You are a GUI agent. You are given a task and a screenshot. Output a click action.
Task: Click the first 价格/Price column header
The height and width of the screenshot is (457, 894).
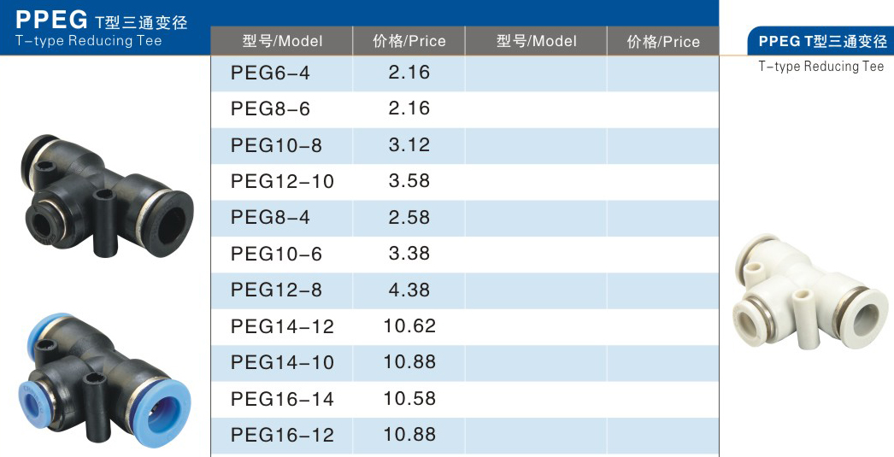409,41
